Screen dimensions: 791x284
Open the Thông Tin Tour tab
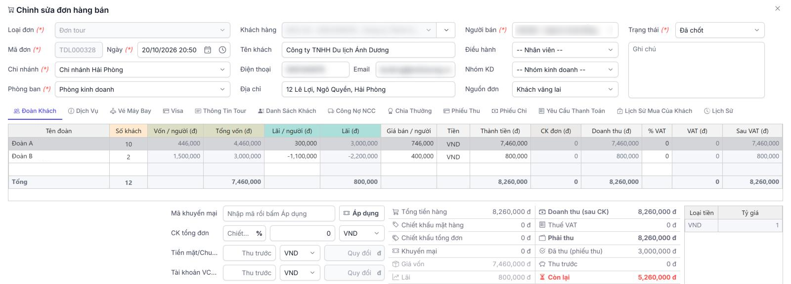click(x=220, y=111)
